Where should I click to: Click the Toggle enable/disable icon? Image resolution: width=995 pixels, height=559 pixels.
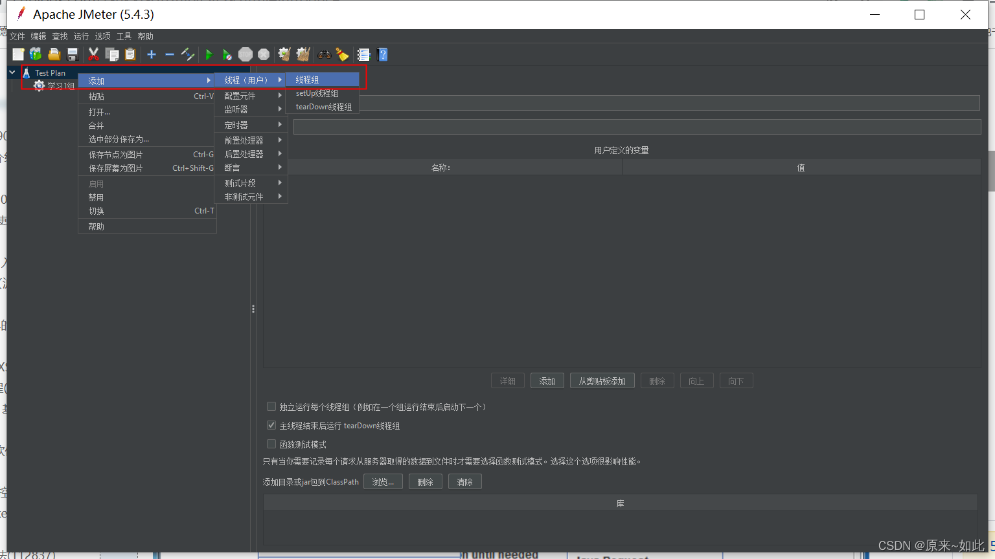[188, 54]
